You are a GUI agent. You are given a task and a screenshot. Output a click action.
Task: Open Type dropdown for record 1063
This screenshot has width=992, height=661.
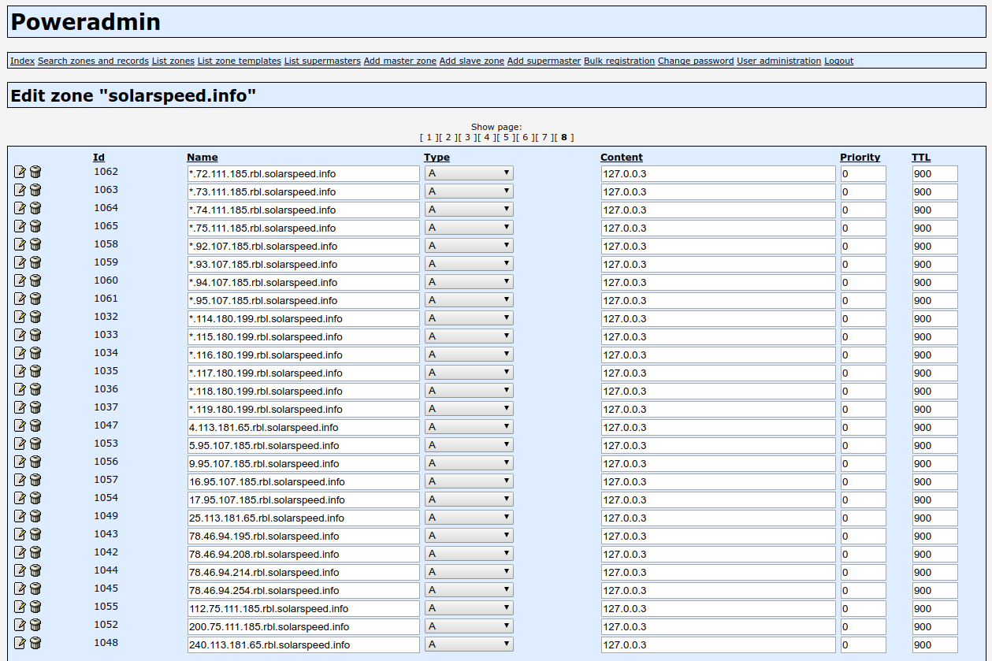point(469,191)
